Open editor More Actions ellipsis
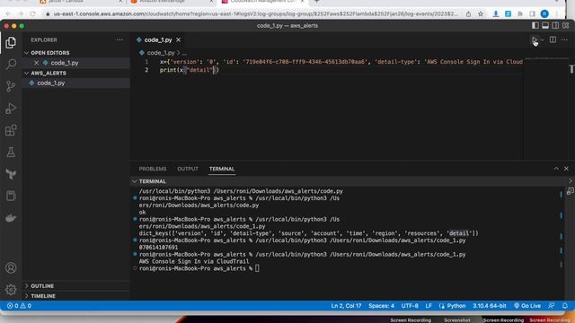575x323 pixels. pos(564,39)
